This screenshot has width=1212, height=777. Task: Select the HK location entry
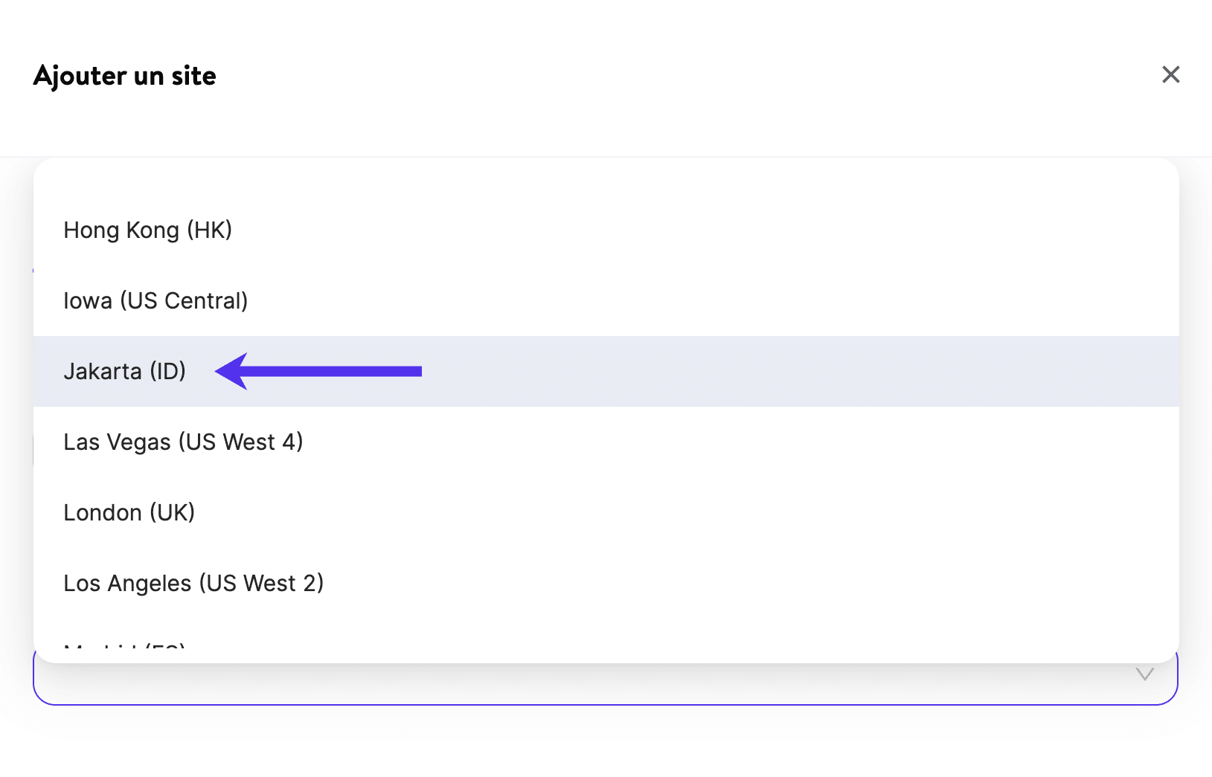(148, 230)
